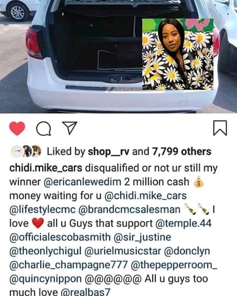Open liker avatars beside Liked by

point(26,151)
